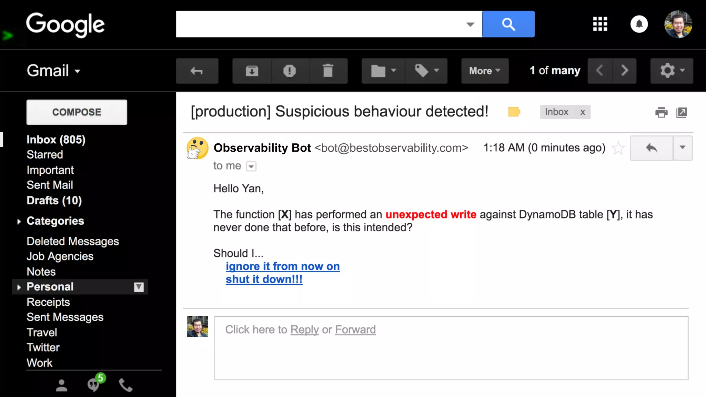This screenshot has width=706, height=397.
Task: Open the Travel label
Action: 42,333
